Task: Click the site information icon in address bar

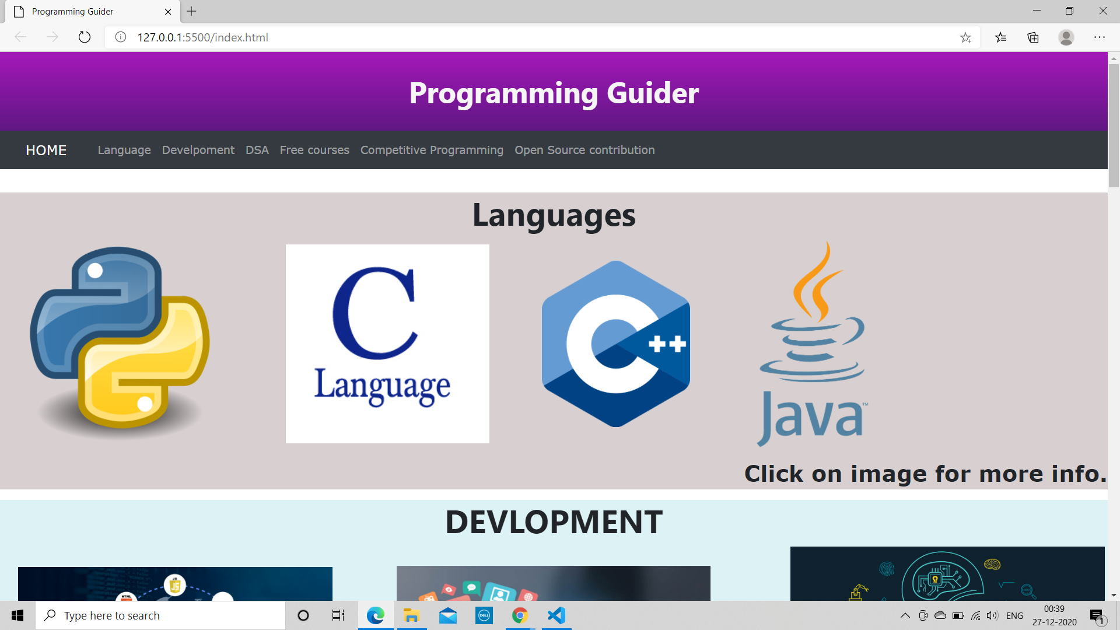Action: [120, 37]
